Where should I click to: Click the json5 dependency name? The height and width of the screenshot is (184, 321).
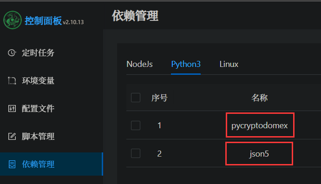tap(259, 154)
